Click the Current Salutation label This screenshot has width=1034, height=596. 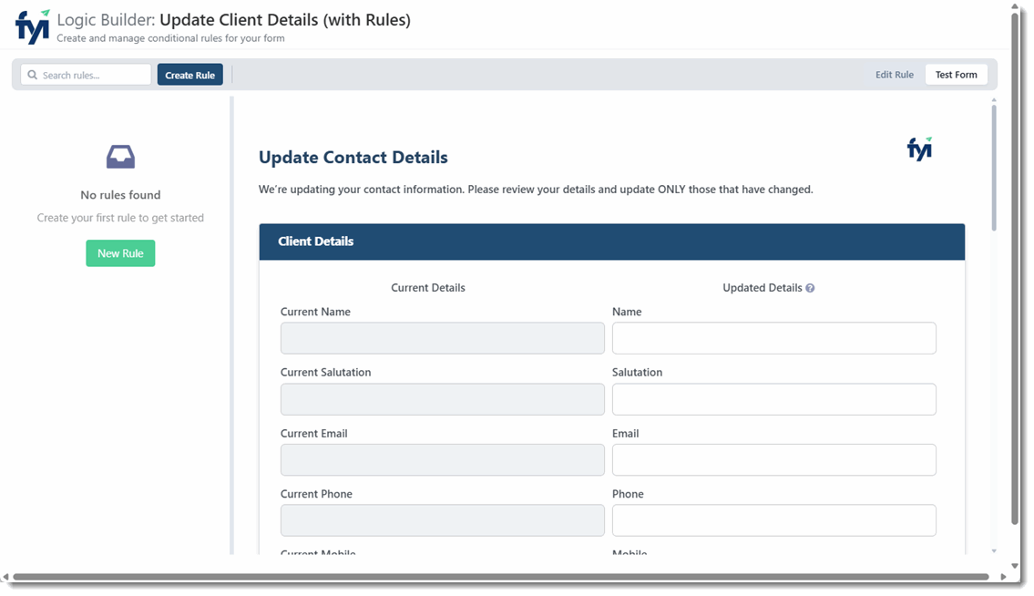click(x=326, y=372)
